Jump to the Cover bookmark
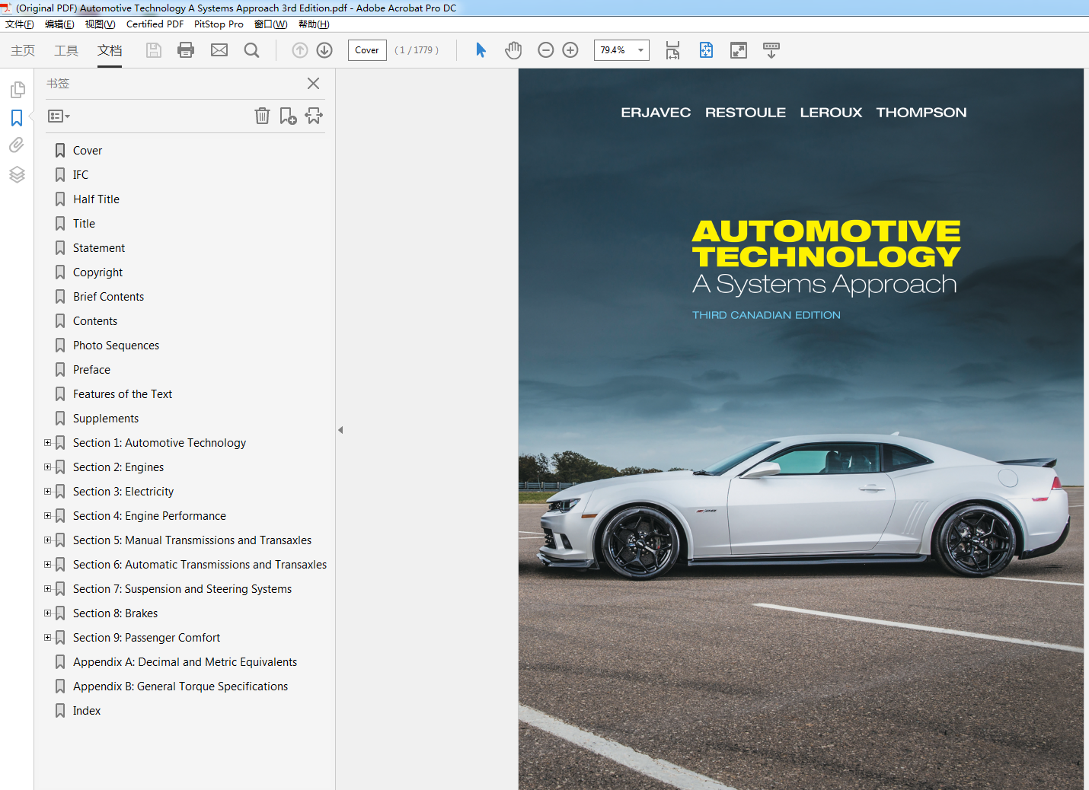The width and height of the screenshot is (1089, 790). point(88,151)
